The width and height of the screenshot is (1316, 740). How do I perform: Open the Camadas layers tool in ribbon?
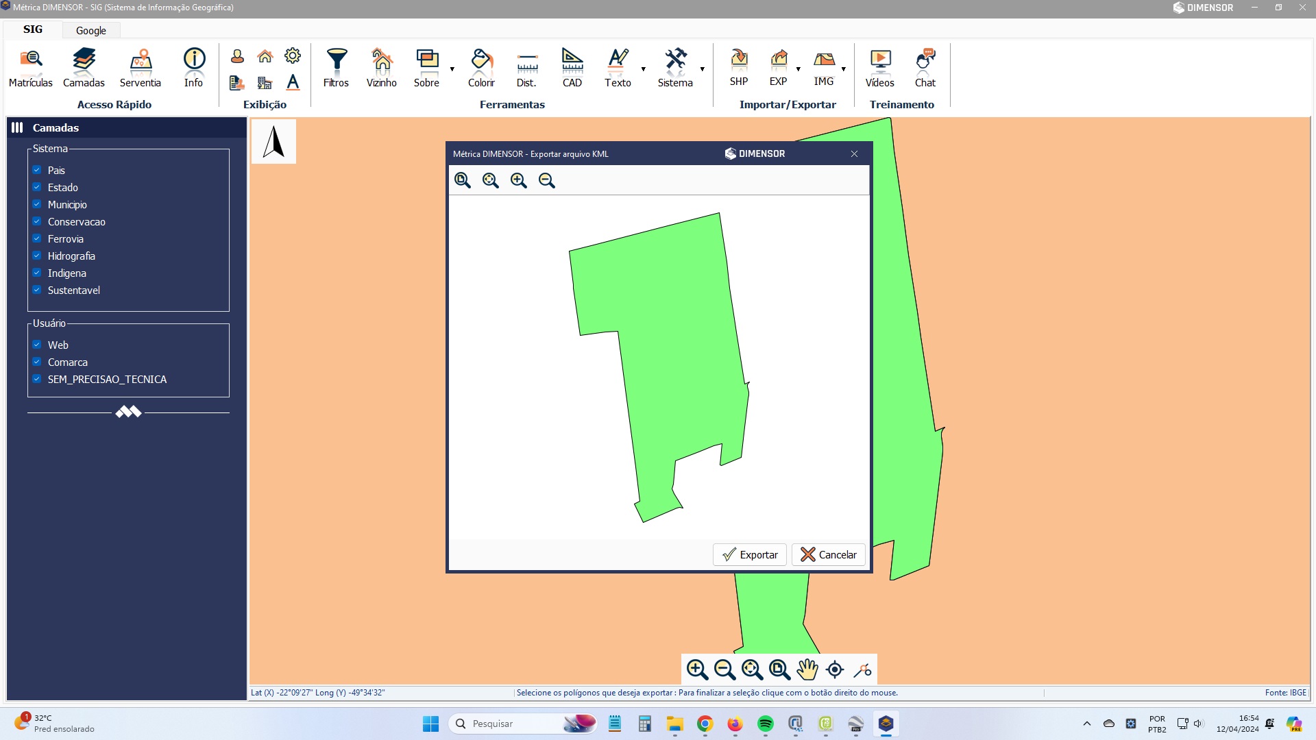pos(84,68)
